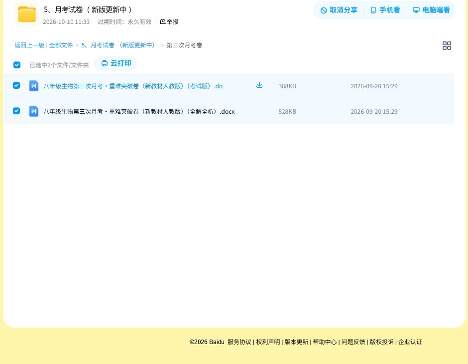Click the 第三次月考卷 breadcrumb text

pyautogui.click(x=184, y=45)
